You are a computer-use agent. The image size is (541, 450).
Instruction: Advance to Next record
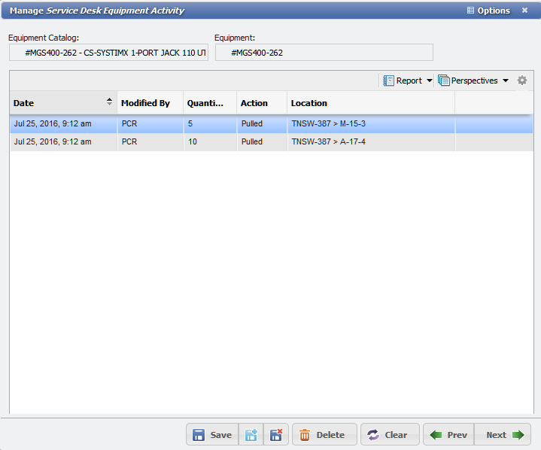point(504,435)
